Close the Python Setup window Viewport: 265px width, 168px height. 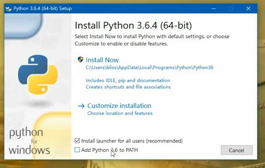[x=248, y=8]
